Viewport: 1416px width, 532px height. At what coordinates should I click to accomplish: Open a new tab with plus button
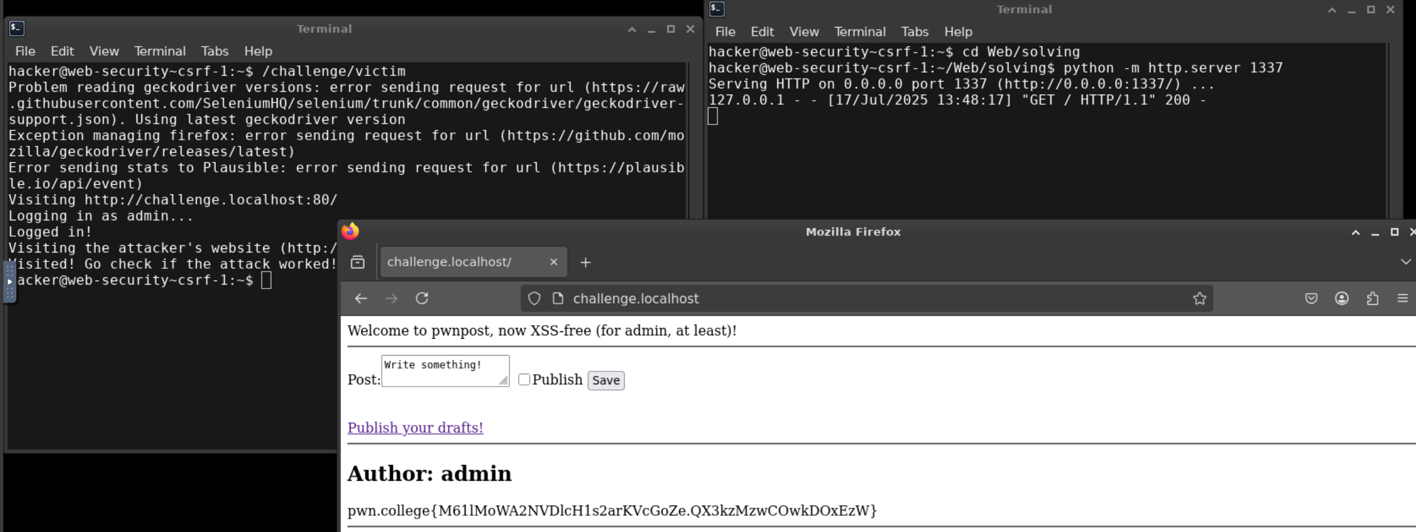(x=586, y=262)
